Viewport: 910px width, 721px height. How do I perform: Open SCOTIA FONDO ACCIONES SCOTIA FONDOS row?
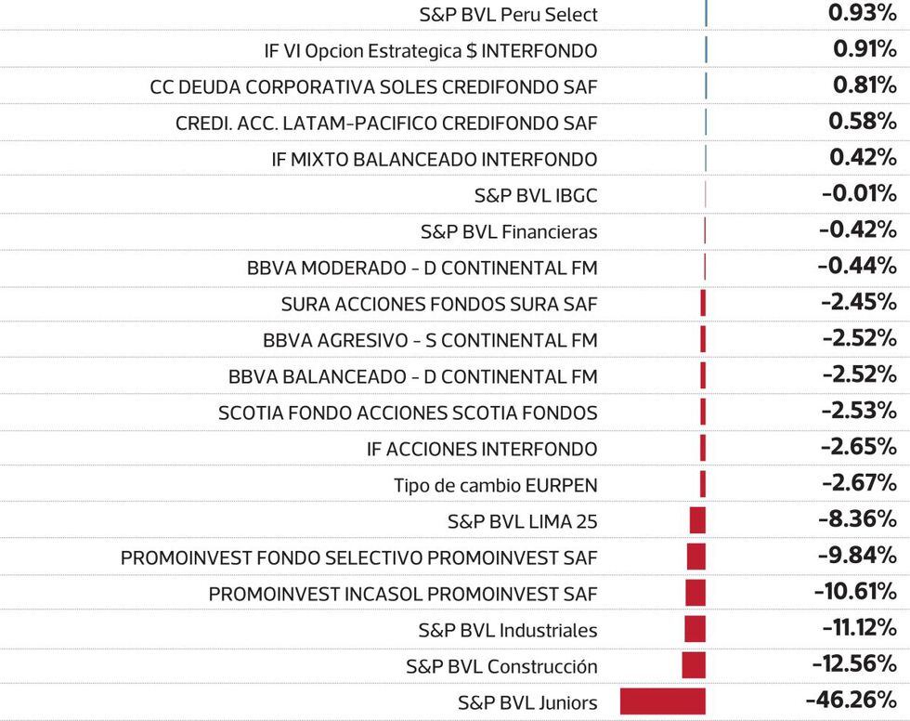[408, 413]
